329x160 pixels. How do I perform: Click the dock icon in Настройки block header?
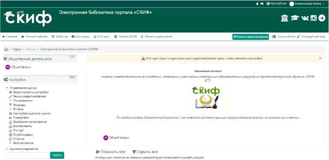pyautogui.click(x=74, y=78)
